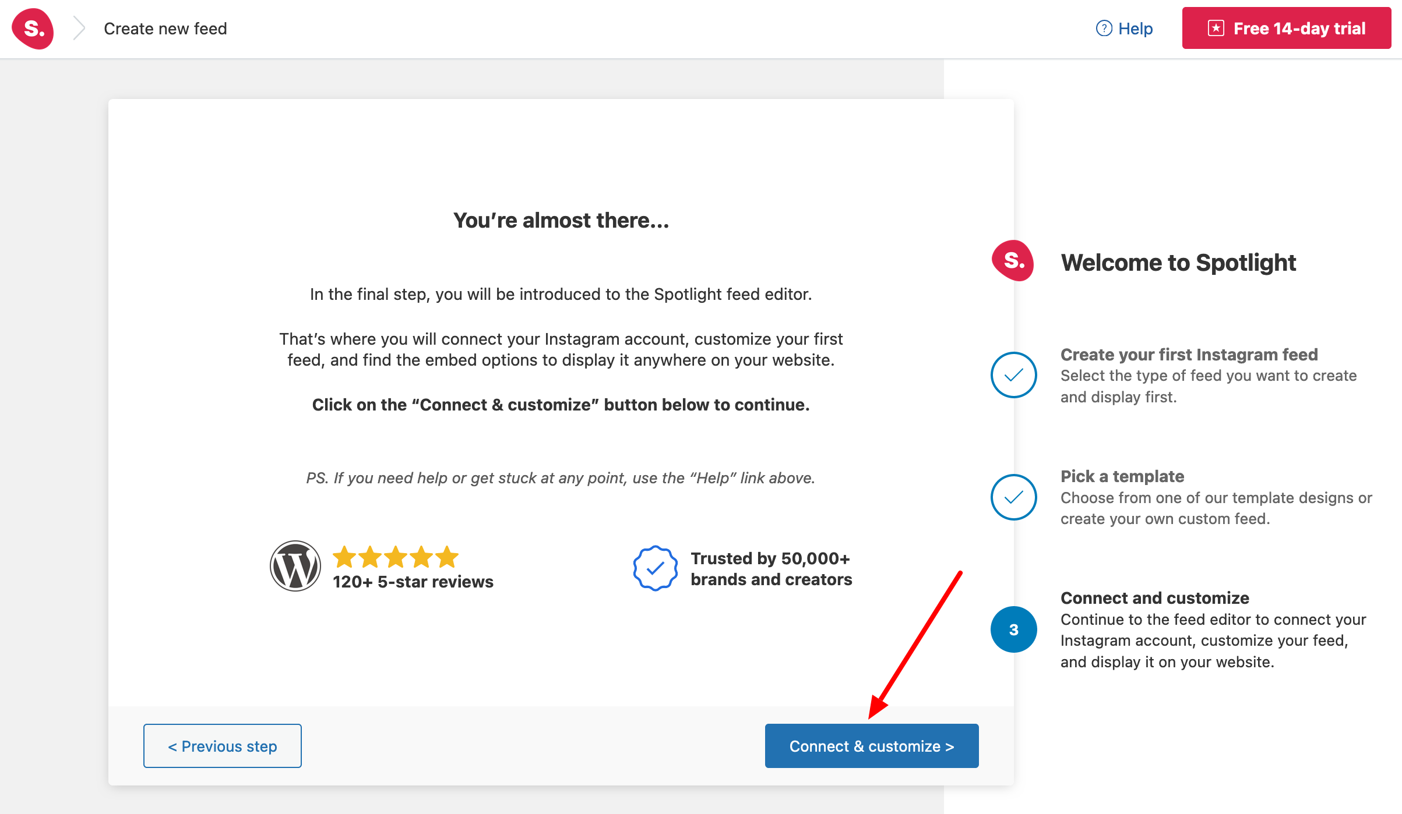Go back with the Previous step button
The image size is (1402, 814).
223,746
